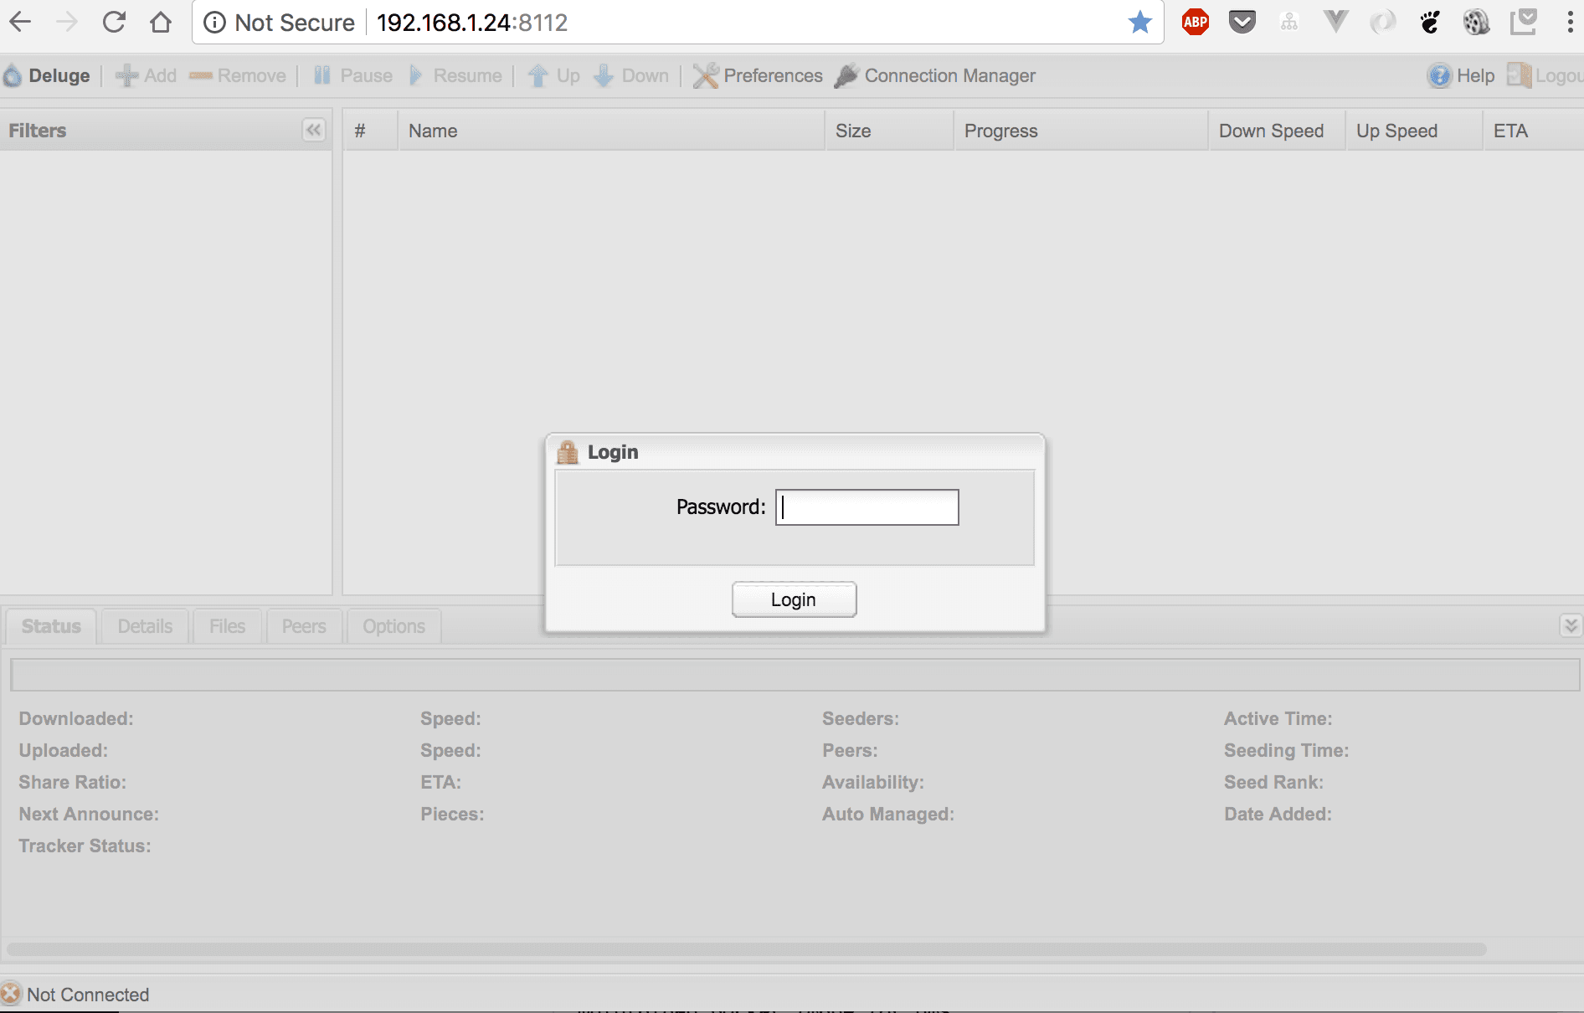Click the Down queue arrow icon
Screen dimensions: 1584x1013
pos(604,75)
